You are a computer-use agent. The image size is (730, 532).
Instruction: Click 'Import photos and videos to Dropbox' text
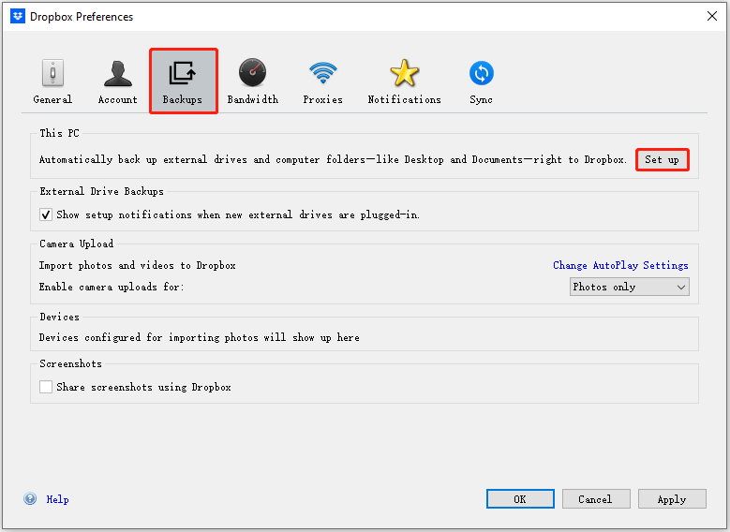coord(138,265)
